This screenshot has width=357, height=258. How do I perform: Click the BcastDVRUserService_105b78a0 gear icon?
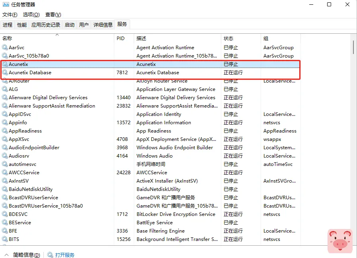click(5, 206)
